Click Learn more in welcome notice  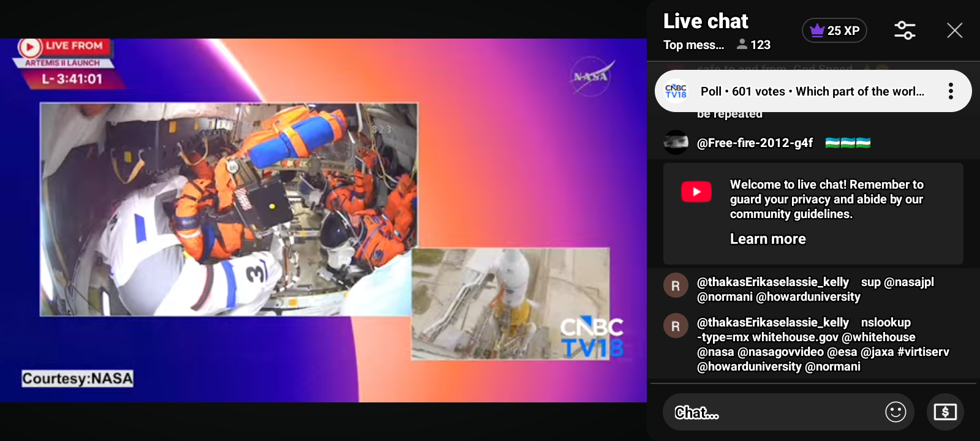[x=767, y=239]
